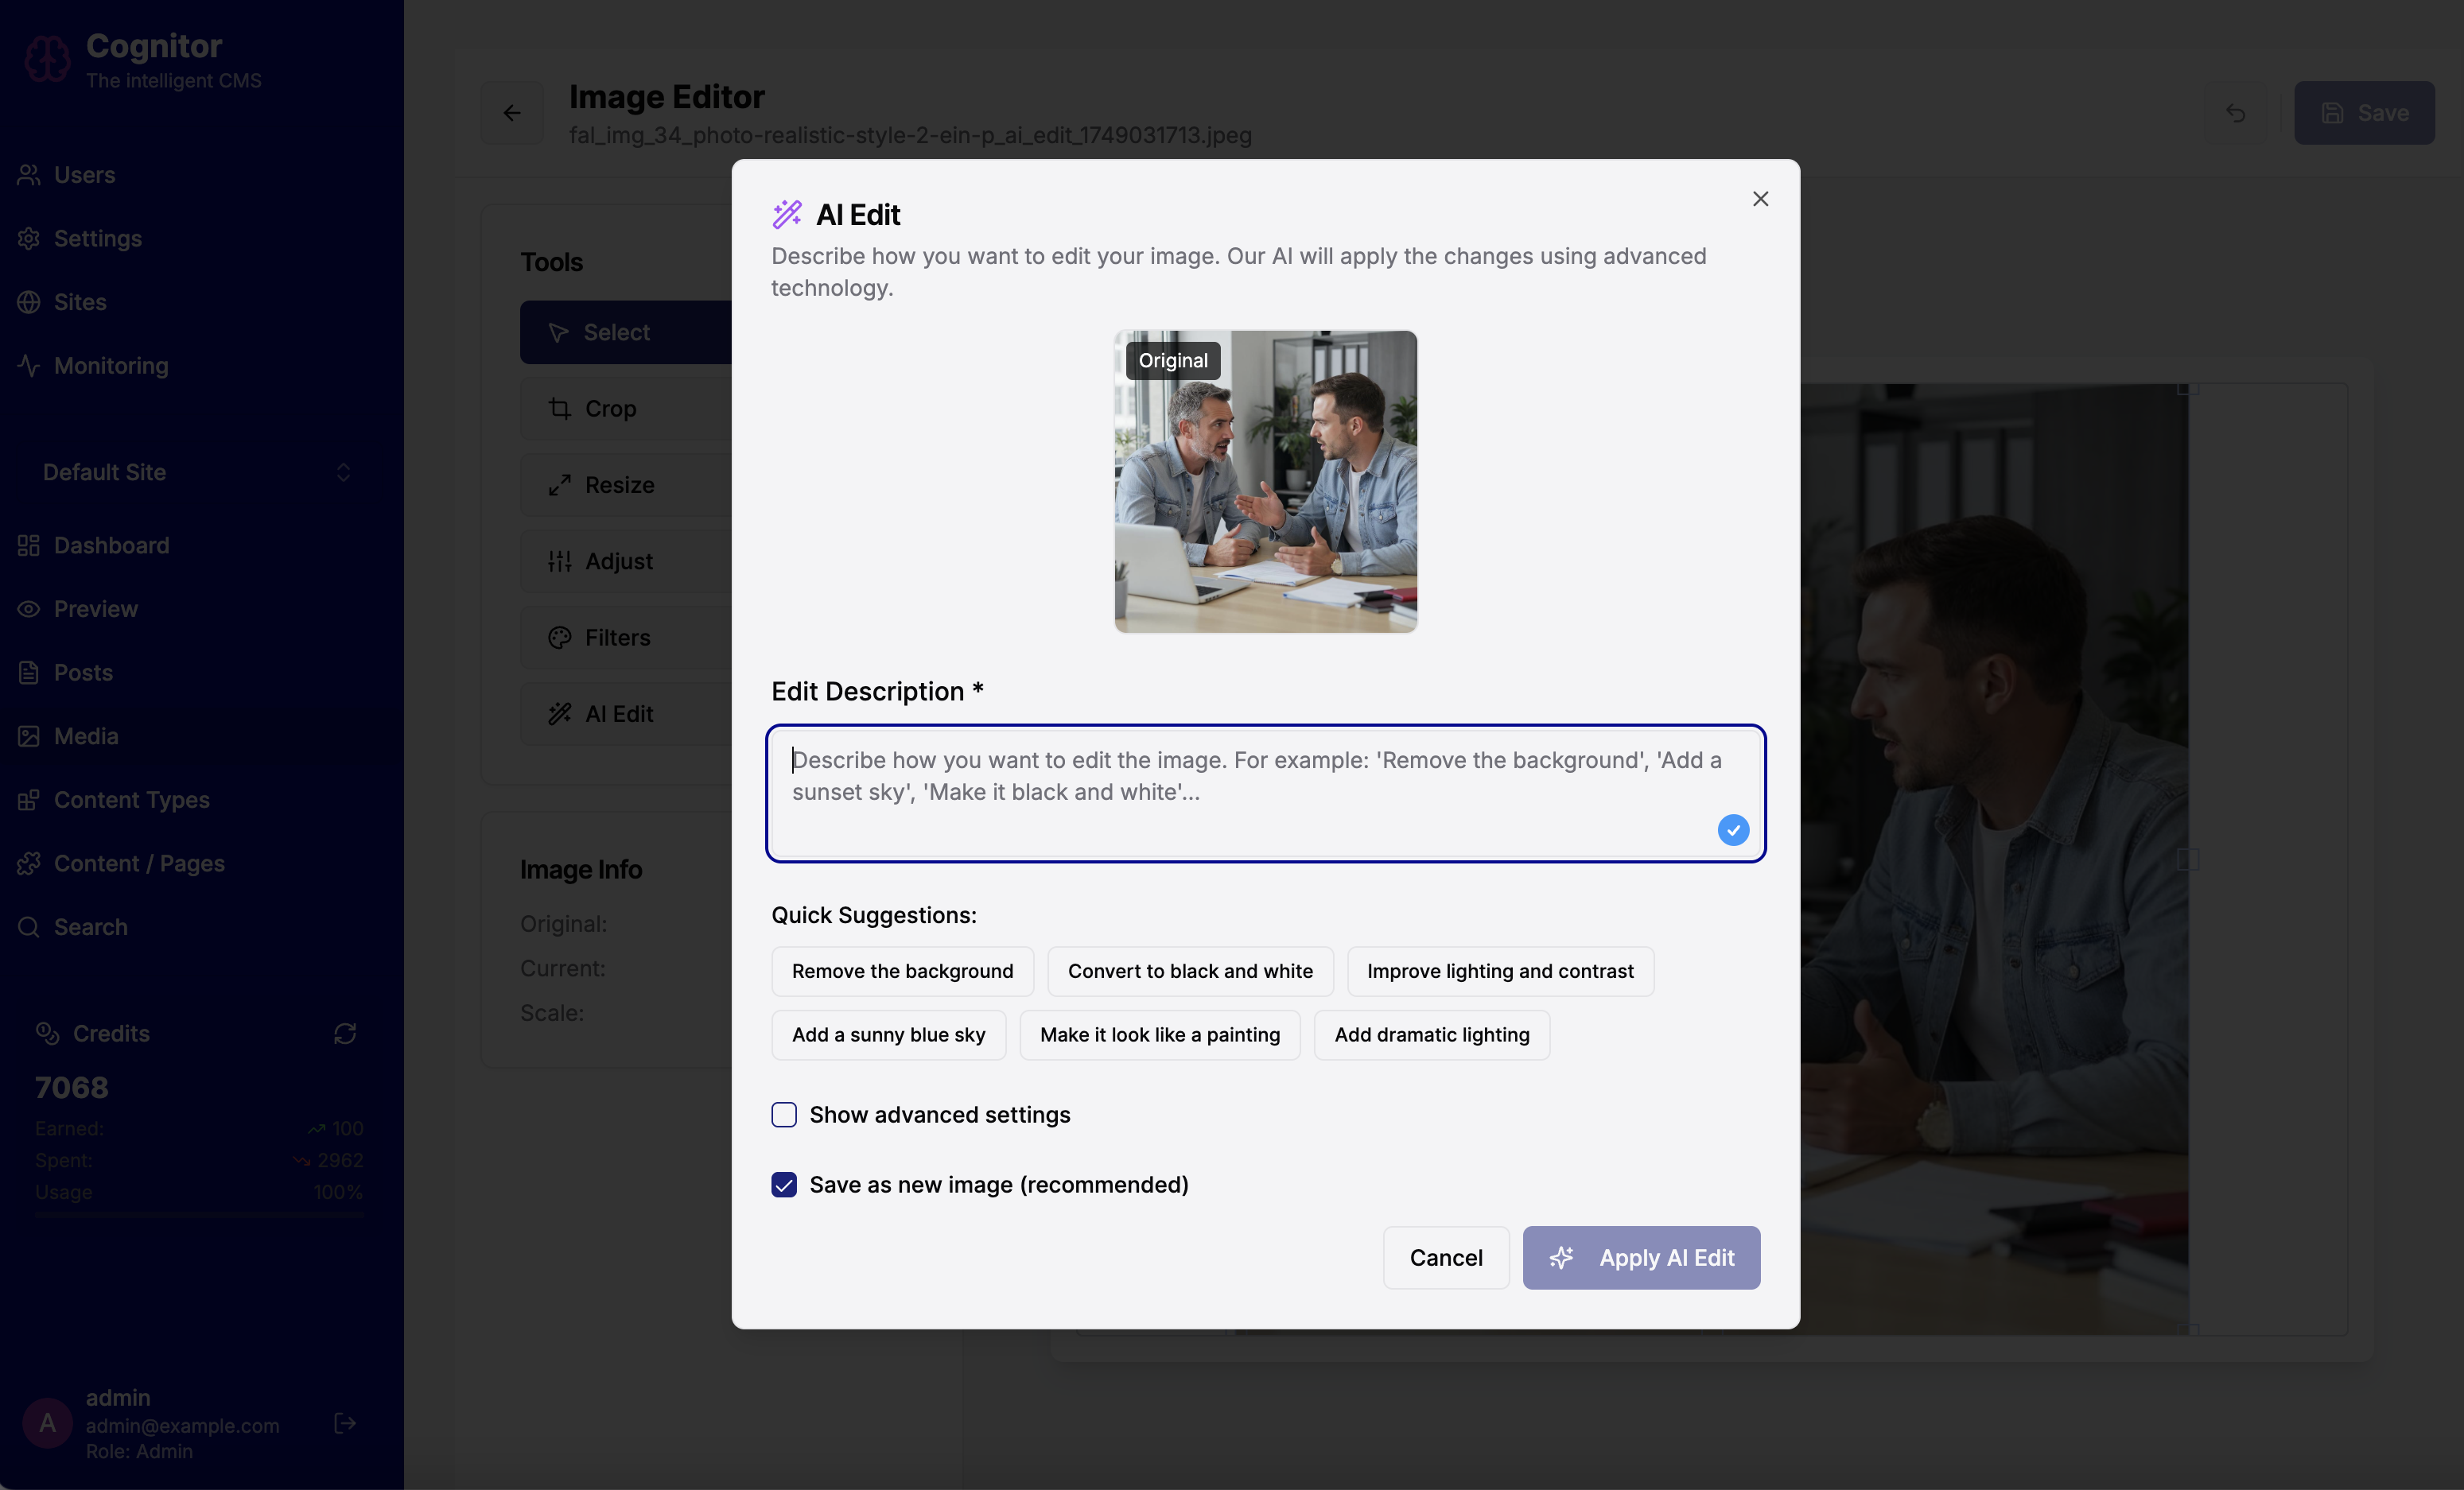Open Media in the sidebar
This screenshot has height=1490, width=2464.
pos(86,736)
